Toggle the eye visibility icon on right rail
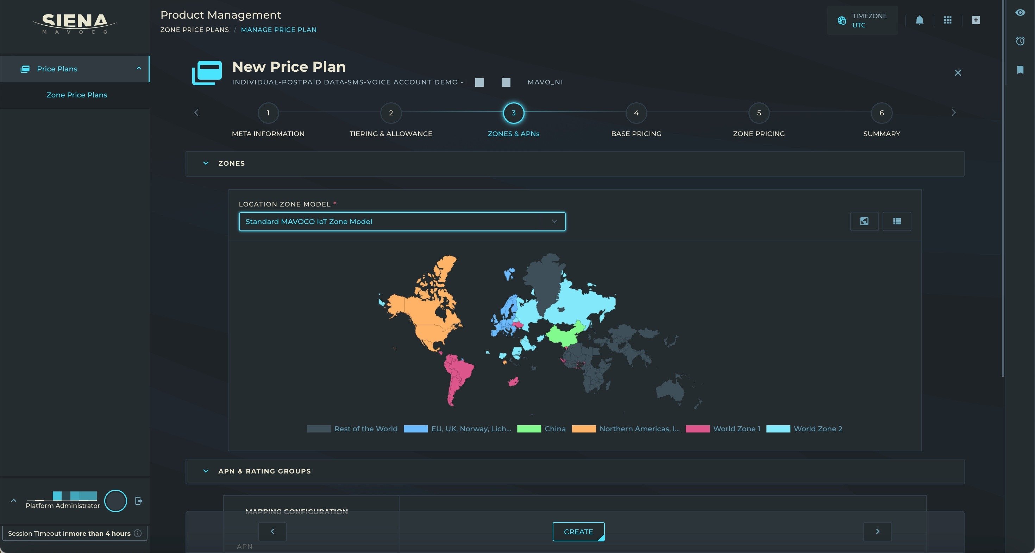Image resolution: width=1035 pixels, height=553 pixels. (1020, 12)
